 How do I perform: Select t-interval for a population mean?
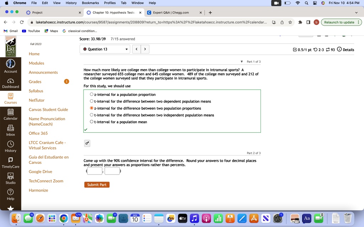[x=91, y=122]
